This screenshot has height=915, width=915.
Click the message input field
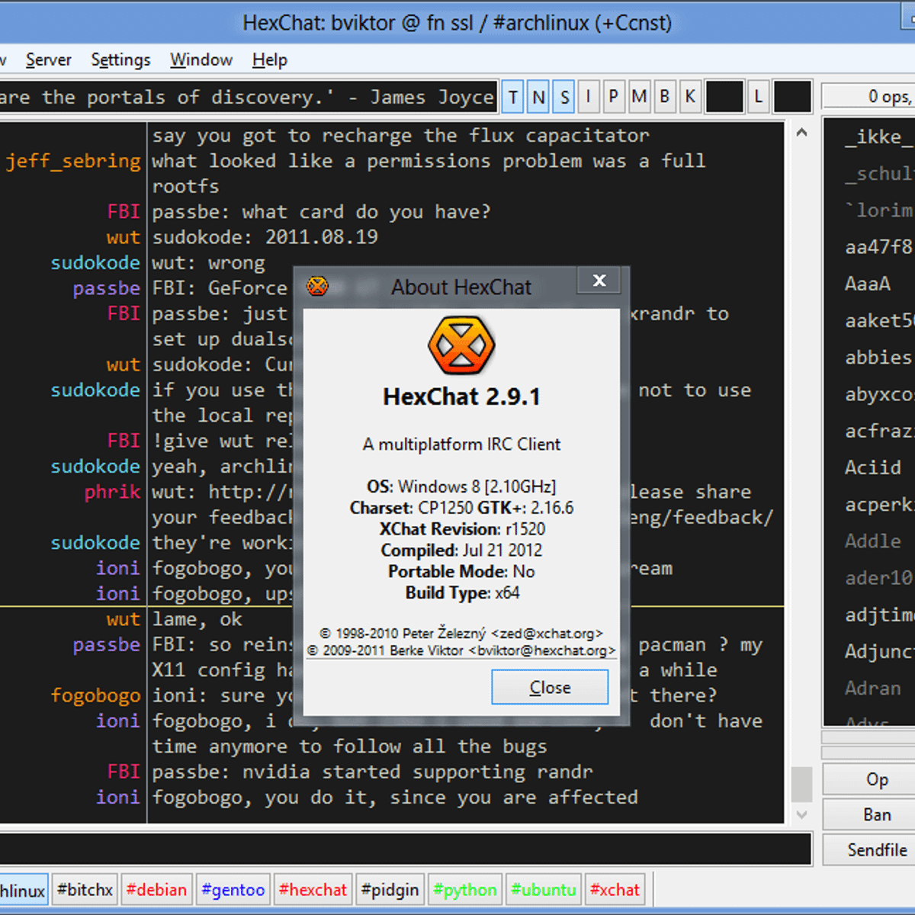click(405, 849)
